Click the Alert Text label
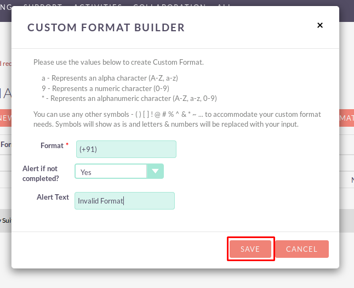Viewport: 354px width, 288px height. tap(53, 197)
